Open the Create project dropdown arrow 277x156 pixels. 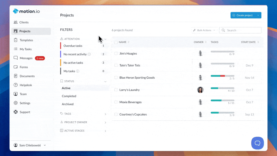[x=258, y=15]
